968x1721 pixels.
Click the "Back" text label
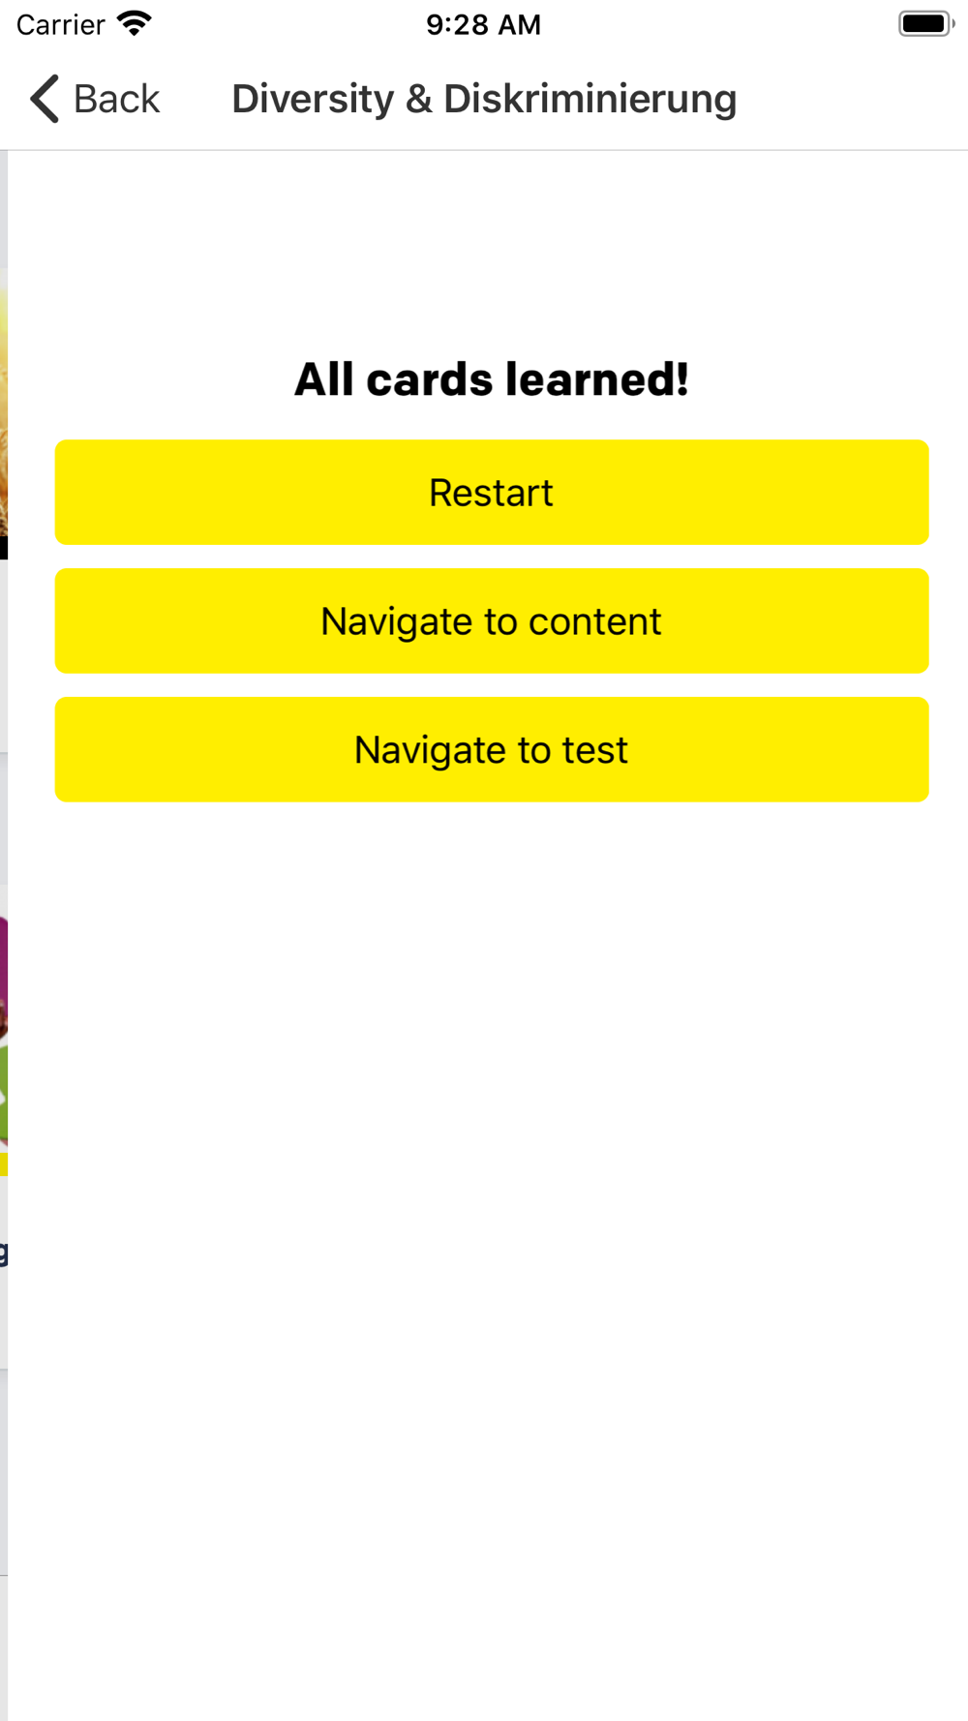click(x=116, y=99)
